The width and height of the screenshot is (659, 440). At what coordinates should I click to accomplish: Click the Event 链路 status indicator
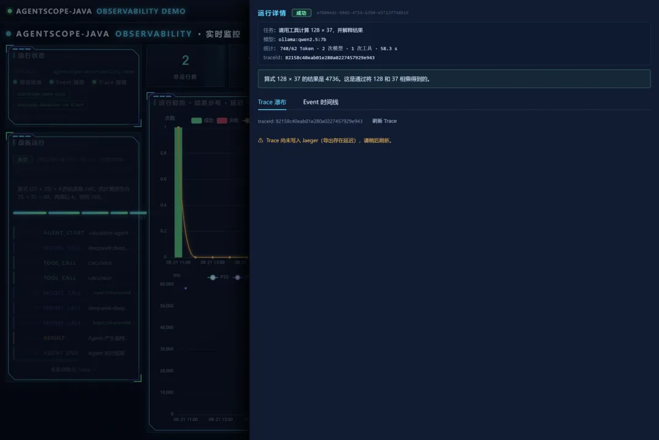67,82
